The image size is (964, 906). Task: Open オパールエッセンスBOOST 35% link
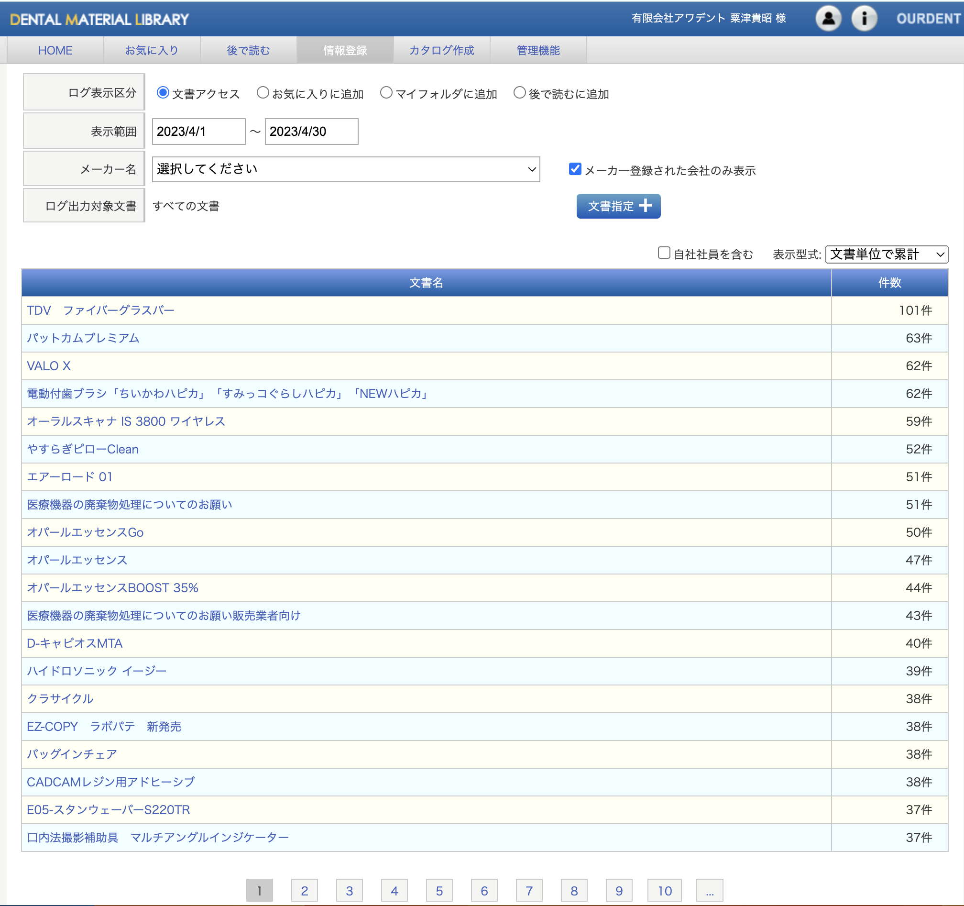tap(112, 588)
